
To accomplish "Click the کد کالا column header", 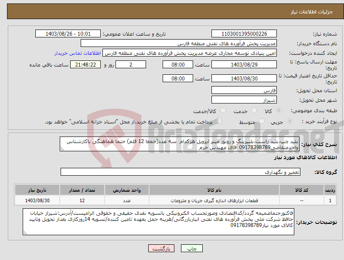I will 302,190.
